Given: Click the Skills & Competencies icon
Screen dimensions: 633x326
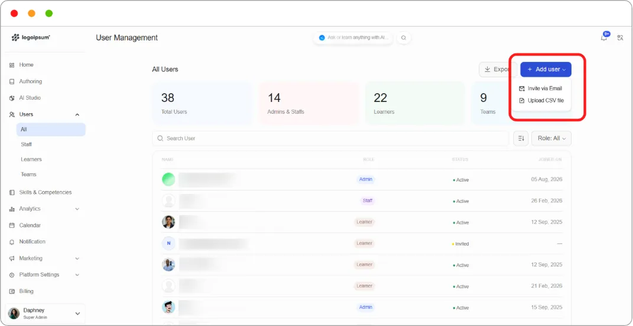Looking at the screenshot, I should click(x=12, y=192).
